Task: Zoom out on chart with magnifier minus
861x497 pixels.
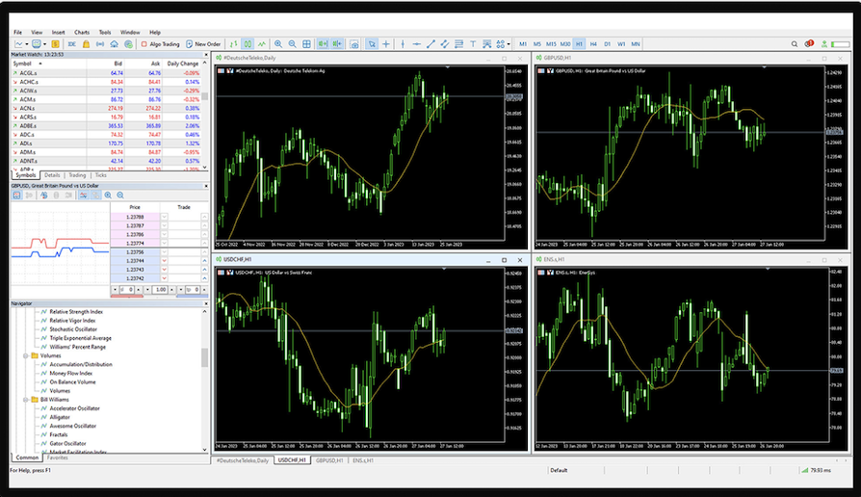Action: pos(293,43)
